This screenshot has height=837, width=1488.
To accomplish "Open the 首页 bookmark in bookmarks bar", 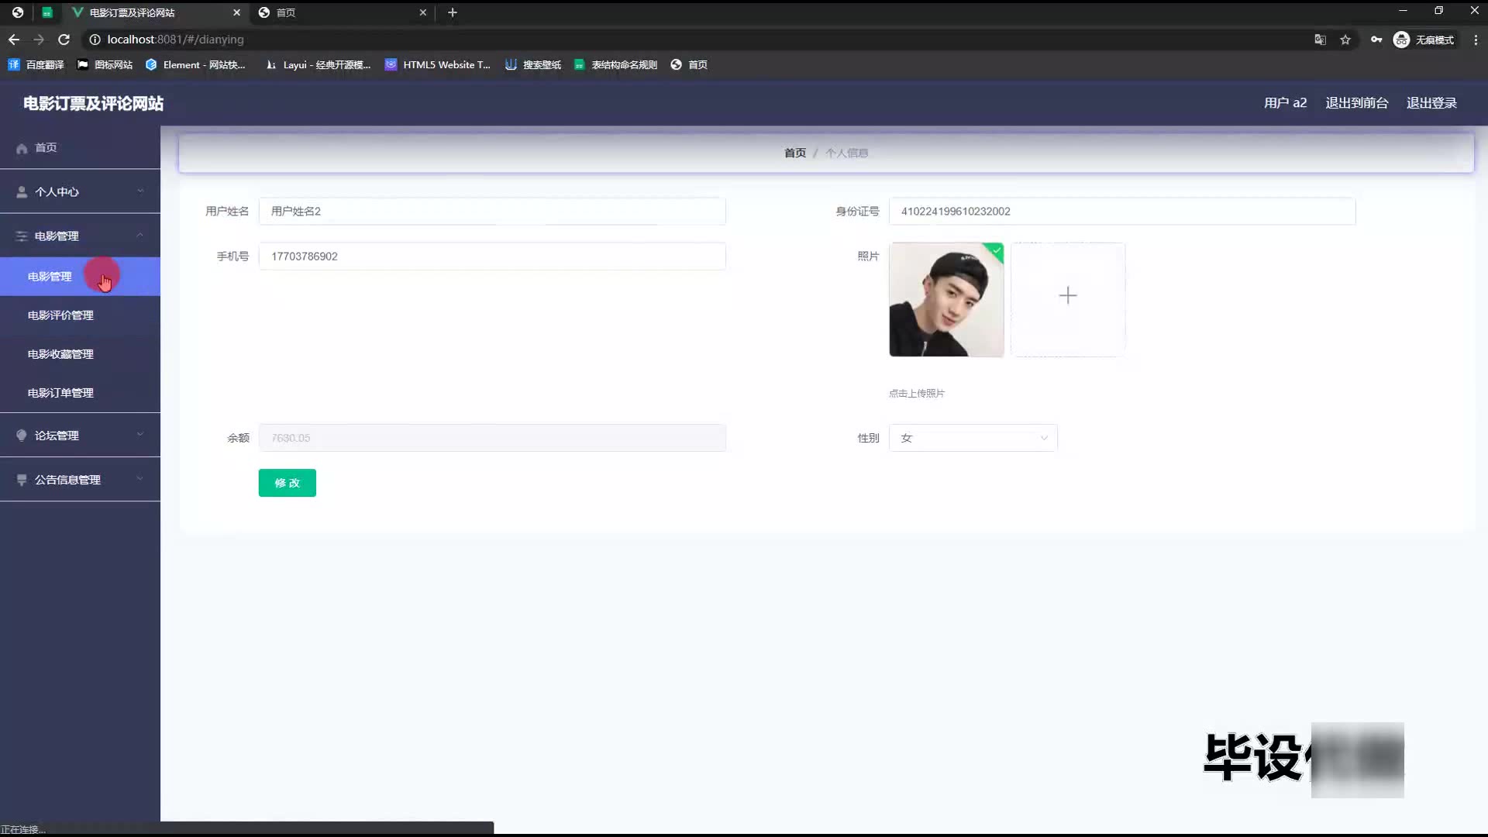I will (689, 65).
